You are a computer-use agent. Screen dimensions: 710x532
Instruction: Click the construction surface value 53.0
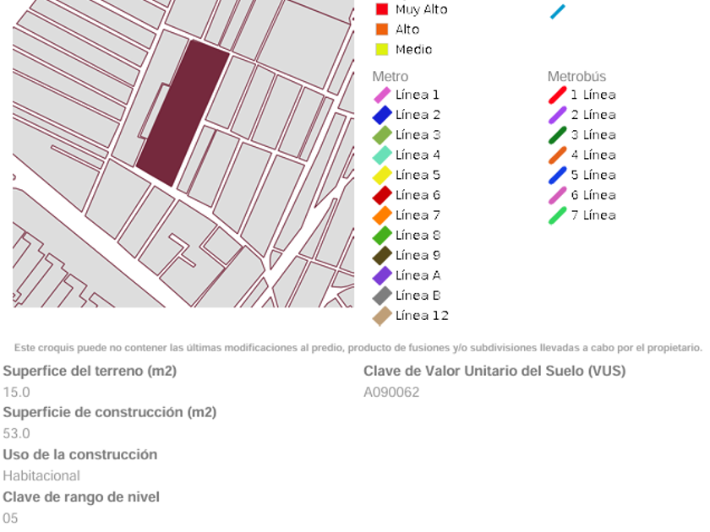[x=16, y=433]
